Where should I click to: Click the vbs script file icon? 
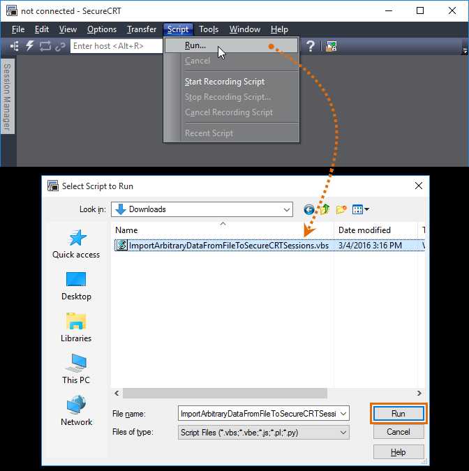[122, 245]
